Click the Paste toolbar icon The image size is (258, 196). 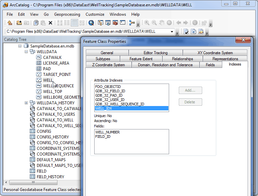tap(43, 23)
